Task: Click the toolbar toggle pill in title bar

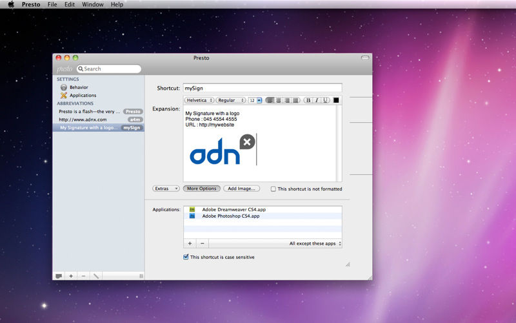Action: pyautogui.click(x=365, y=57)
